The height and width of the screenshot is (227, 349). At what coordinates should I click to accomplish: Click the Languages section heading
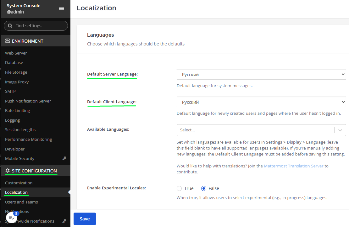(100, 35)
